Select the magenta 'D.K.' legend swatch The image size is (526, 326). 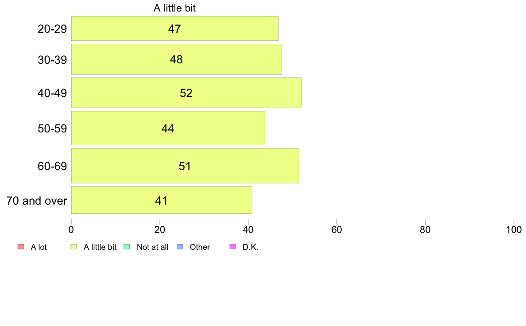click(232, 247)
